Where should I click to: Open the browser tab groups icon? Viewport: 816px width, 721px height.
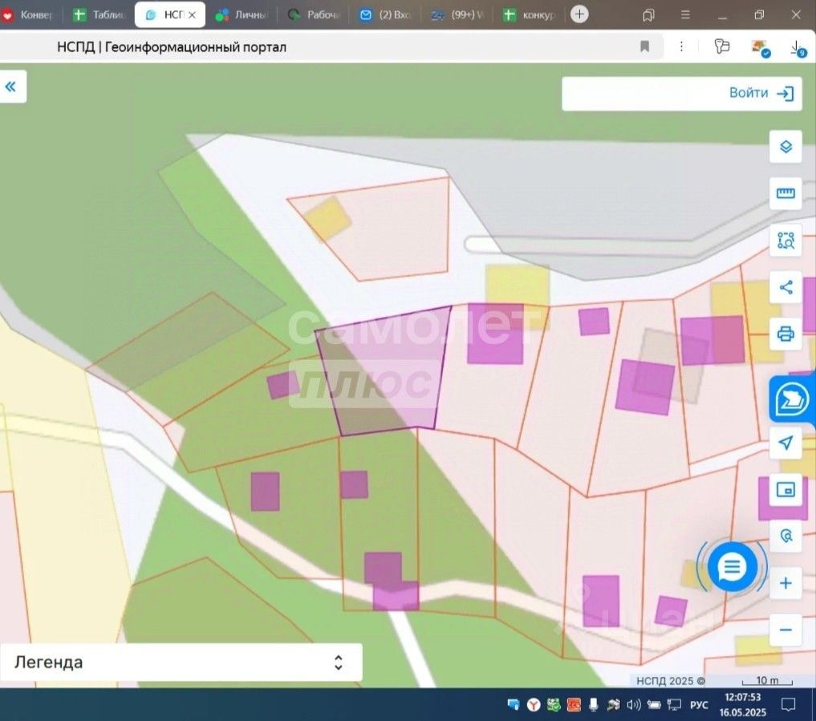pyautogui.click(x=648, y=15)
